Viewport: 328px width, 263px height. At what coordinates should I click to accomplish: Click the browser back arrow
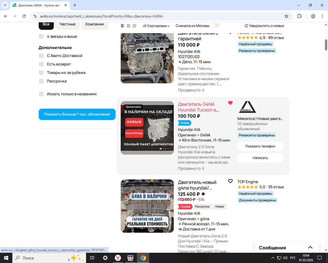point(6,16)
